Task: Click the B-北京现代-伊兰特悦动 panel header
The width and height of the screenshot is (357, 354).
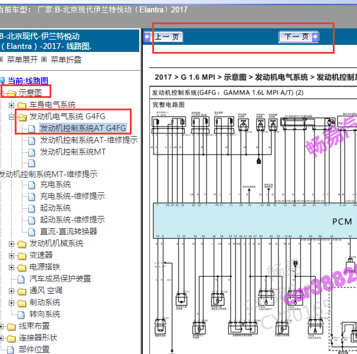Action: pyautogui.click(x=69, y=41)
